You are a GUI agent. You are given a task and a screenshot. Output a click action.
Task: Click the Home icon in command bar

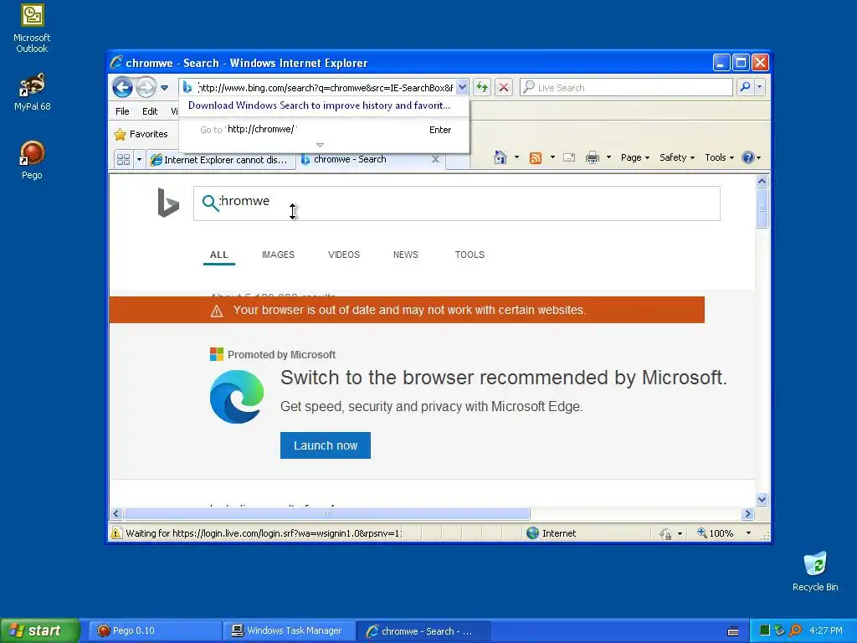pyautogui.click(x=500, y=157)
